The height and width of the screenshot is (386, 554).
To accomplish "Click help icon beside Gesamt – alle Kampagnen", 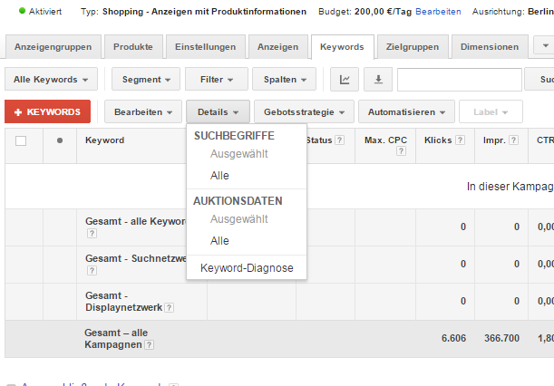I will (x=150, y=344).
